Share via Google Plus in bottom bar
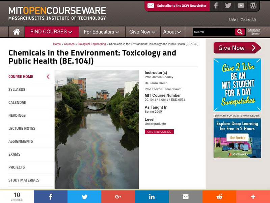Screen dimensions: 270x203 point(118,197)
